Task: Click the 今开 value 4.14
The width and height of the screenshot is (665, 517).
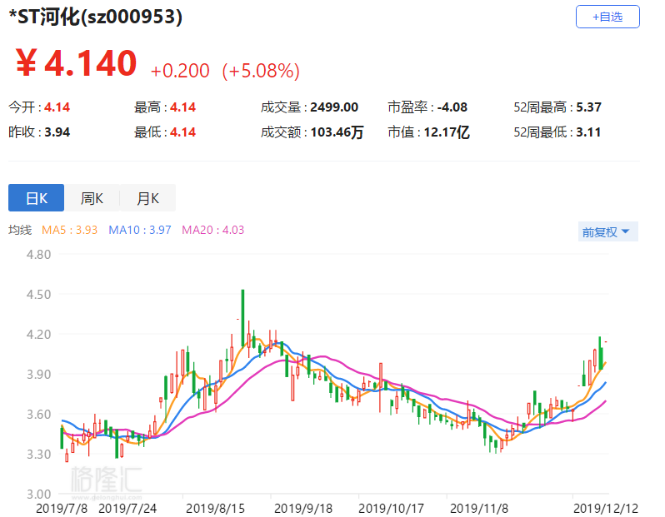Action: 57,107
